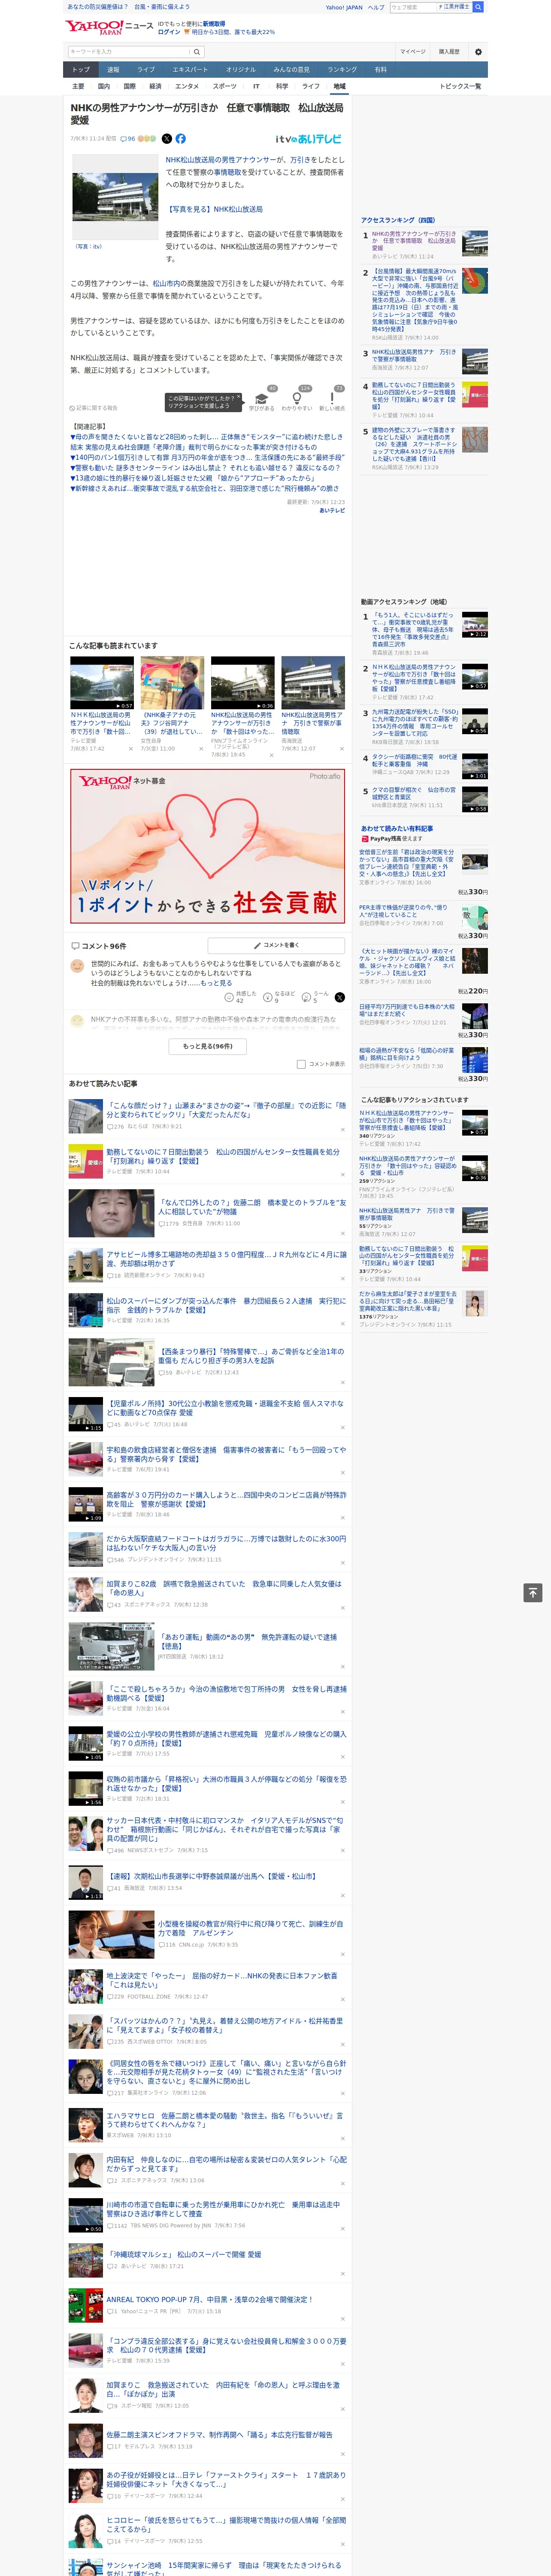This screenshot has width=551, height=2576.
Task: Open 松山のスーパーにダンプが突っ込んだ事件 article
Action: (x=226, y=1305)
